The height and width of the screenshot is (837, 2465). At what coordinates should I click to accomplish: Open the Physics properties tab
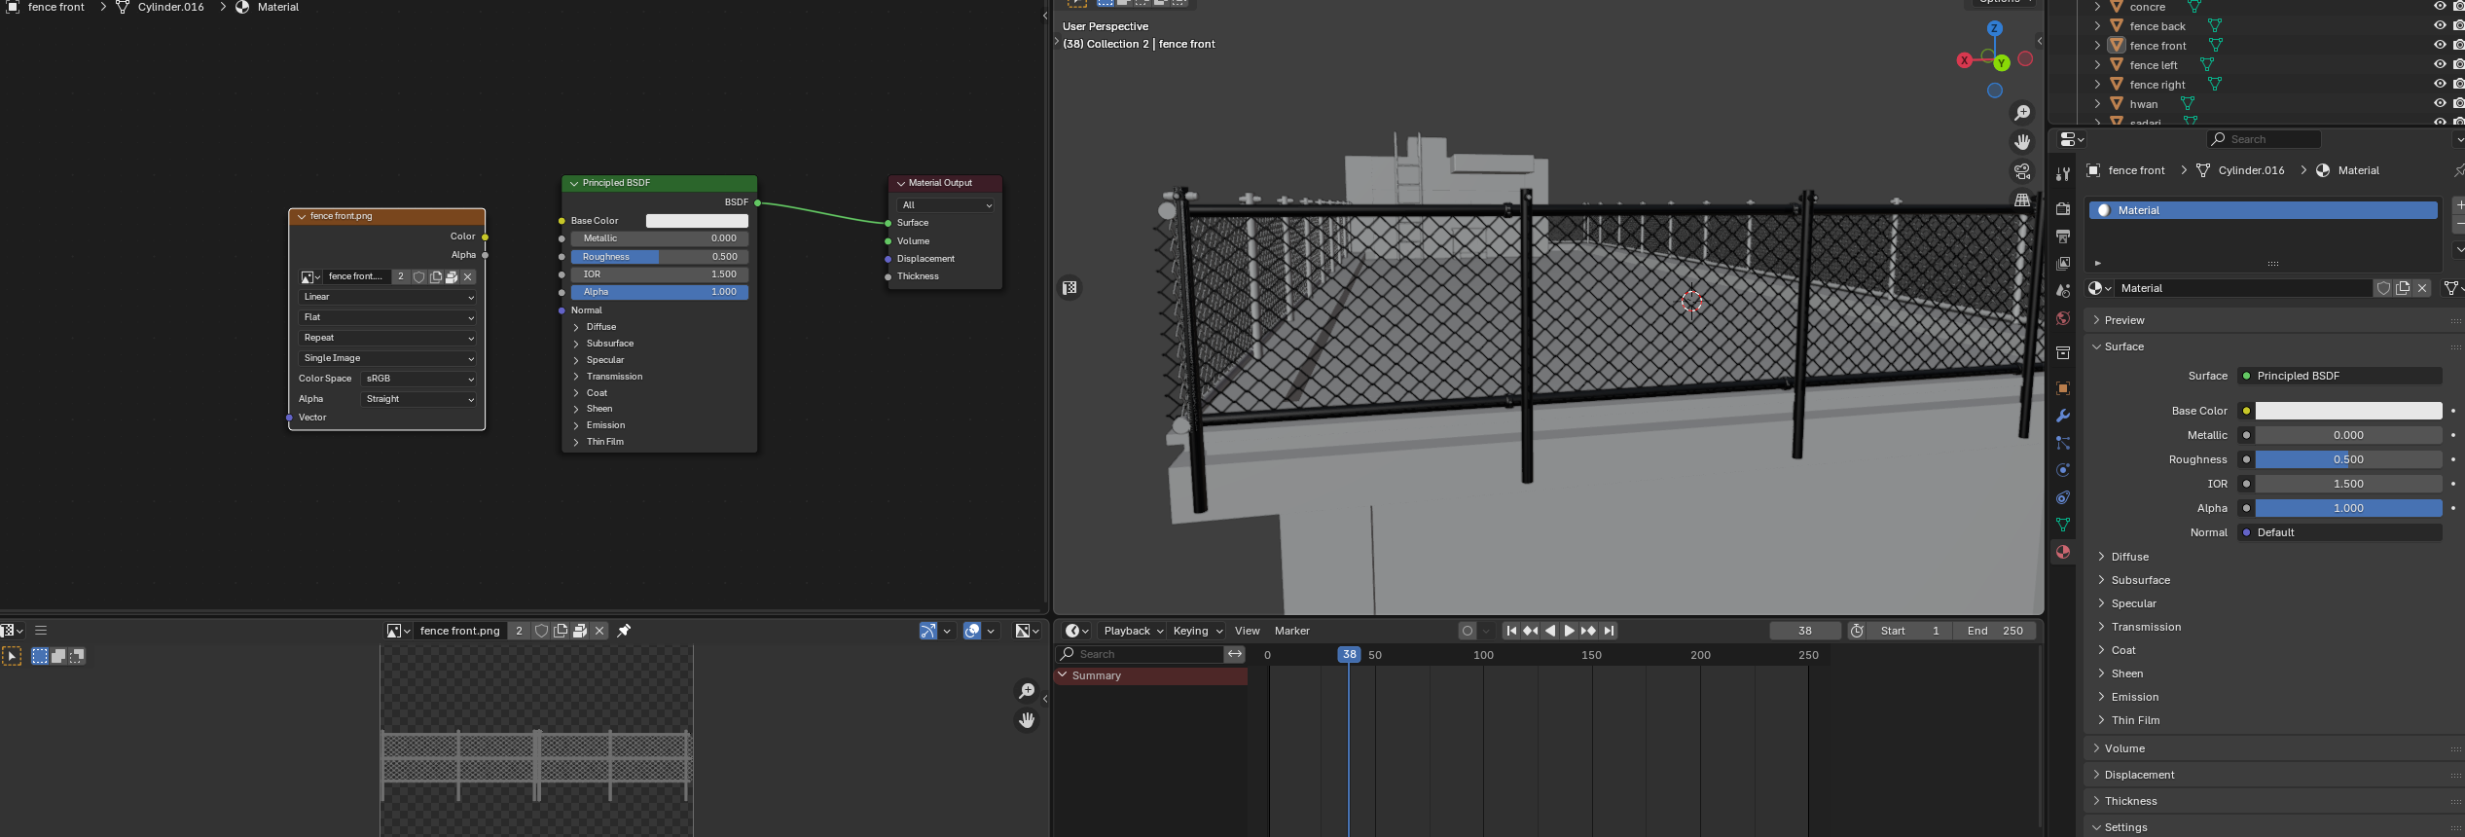2062,470
